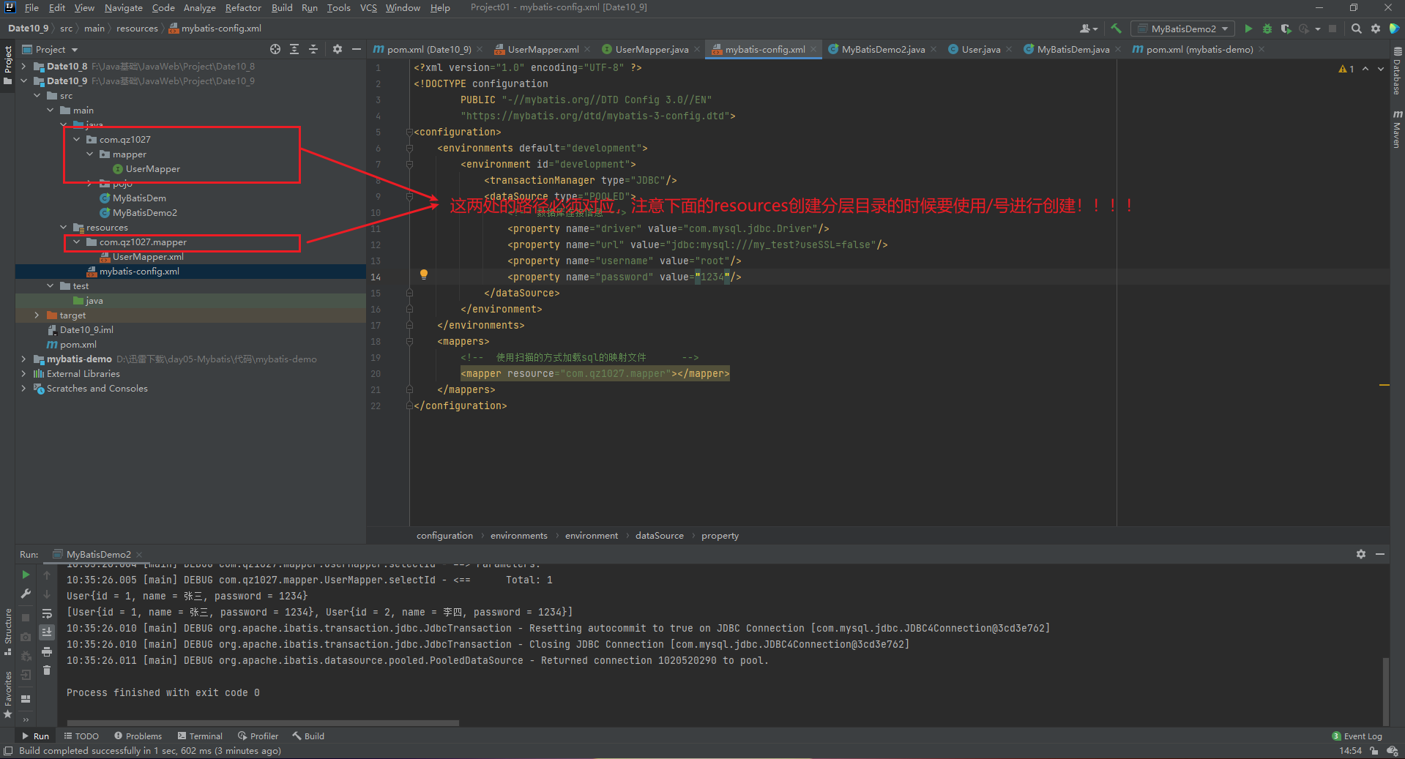Hide the Project tool window with the minus icon

[357, 49]
